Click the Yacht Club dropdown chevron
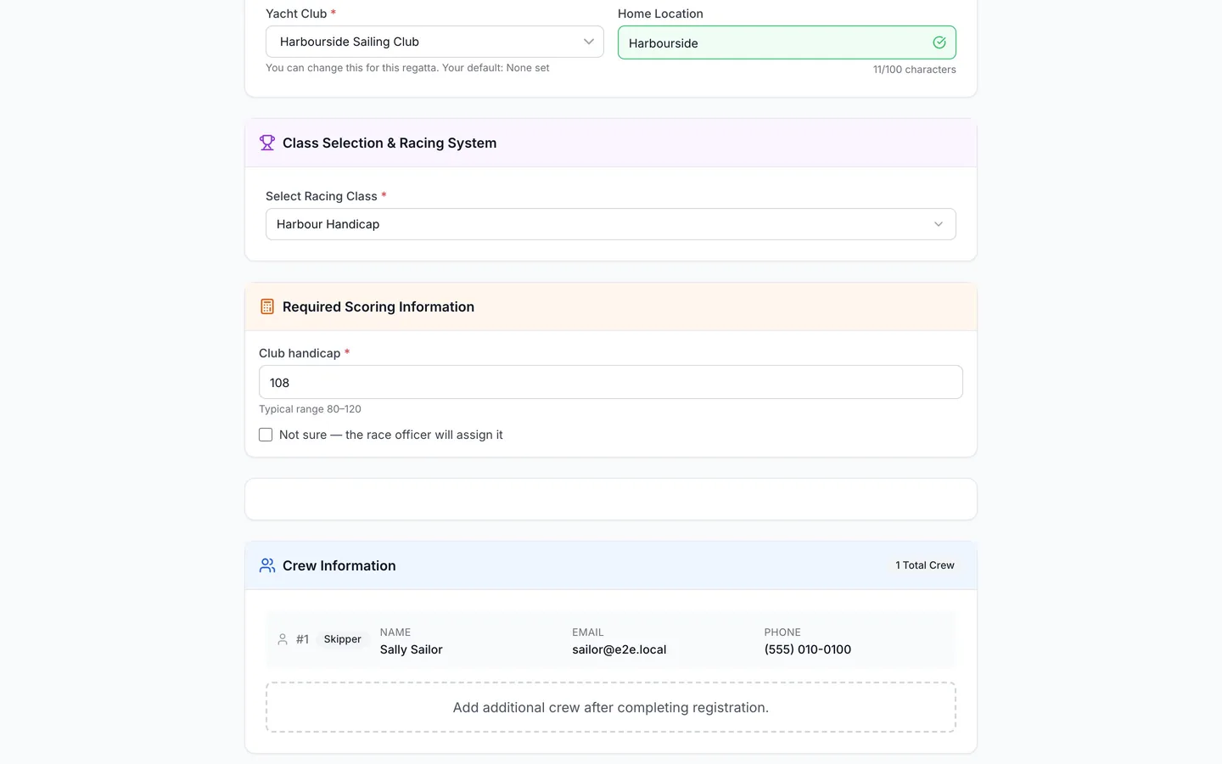1222x764 pixels. coord(589,42)
